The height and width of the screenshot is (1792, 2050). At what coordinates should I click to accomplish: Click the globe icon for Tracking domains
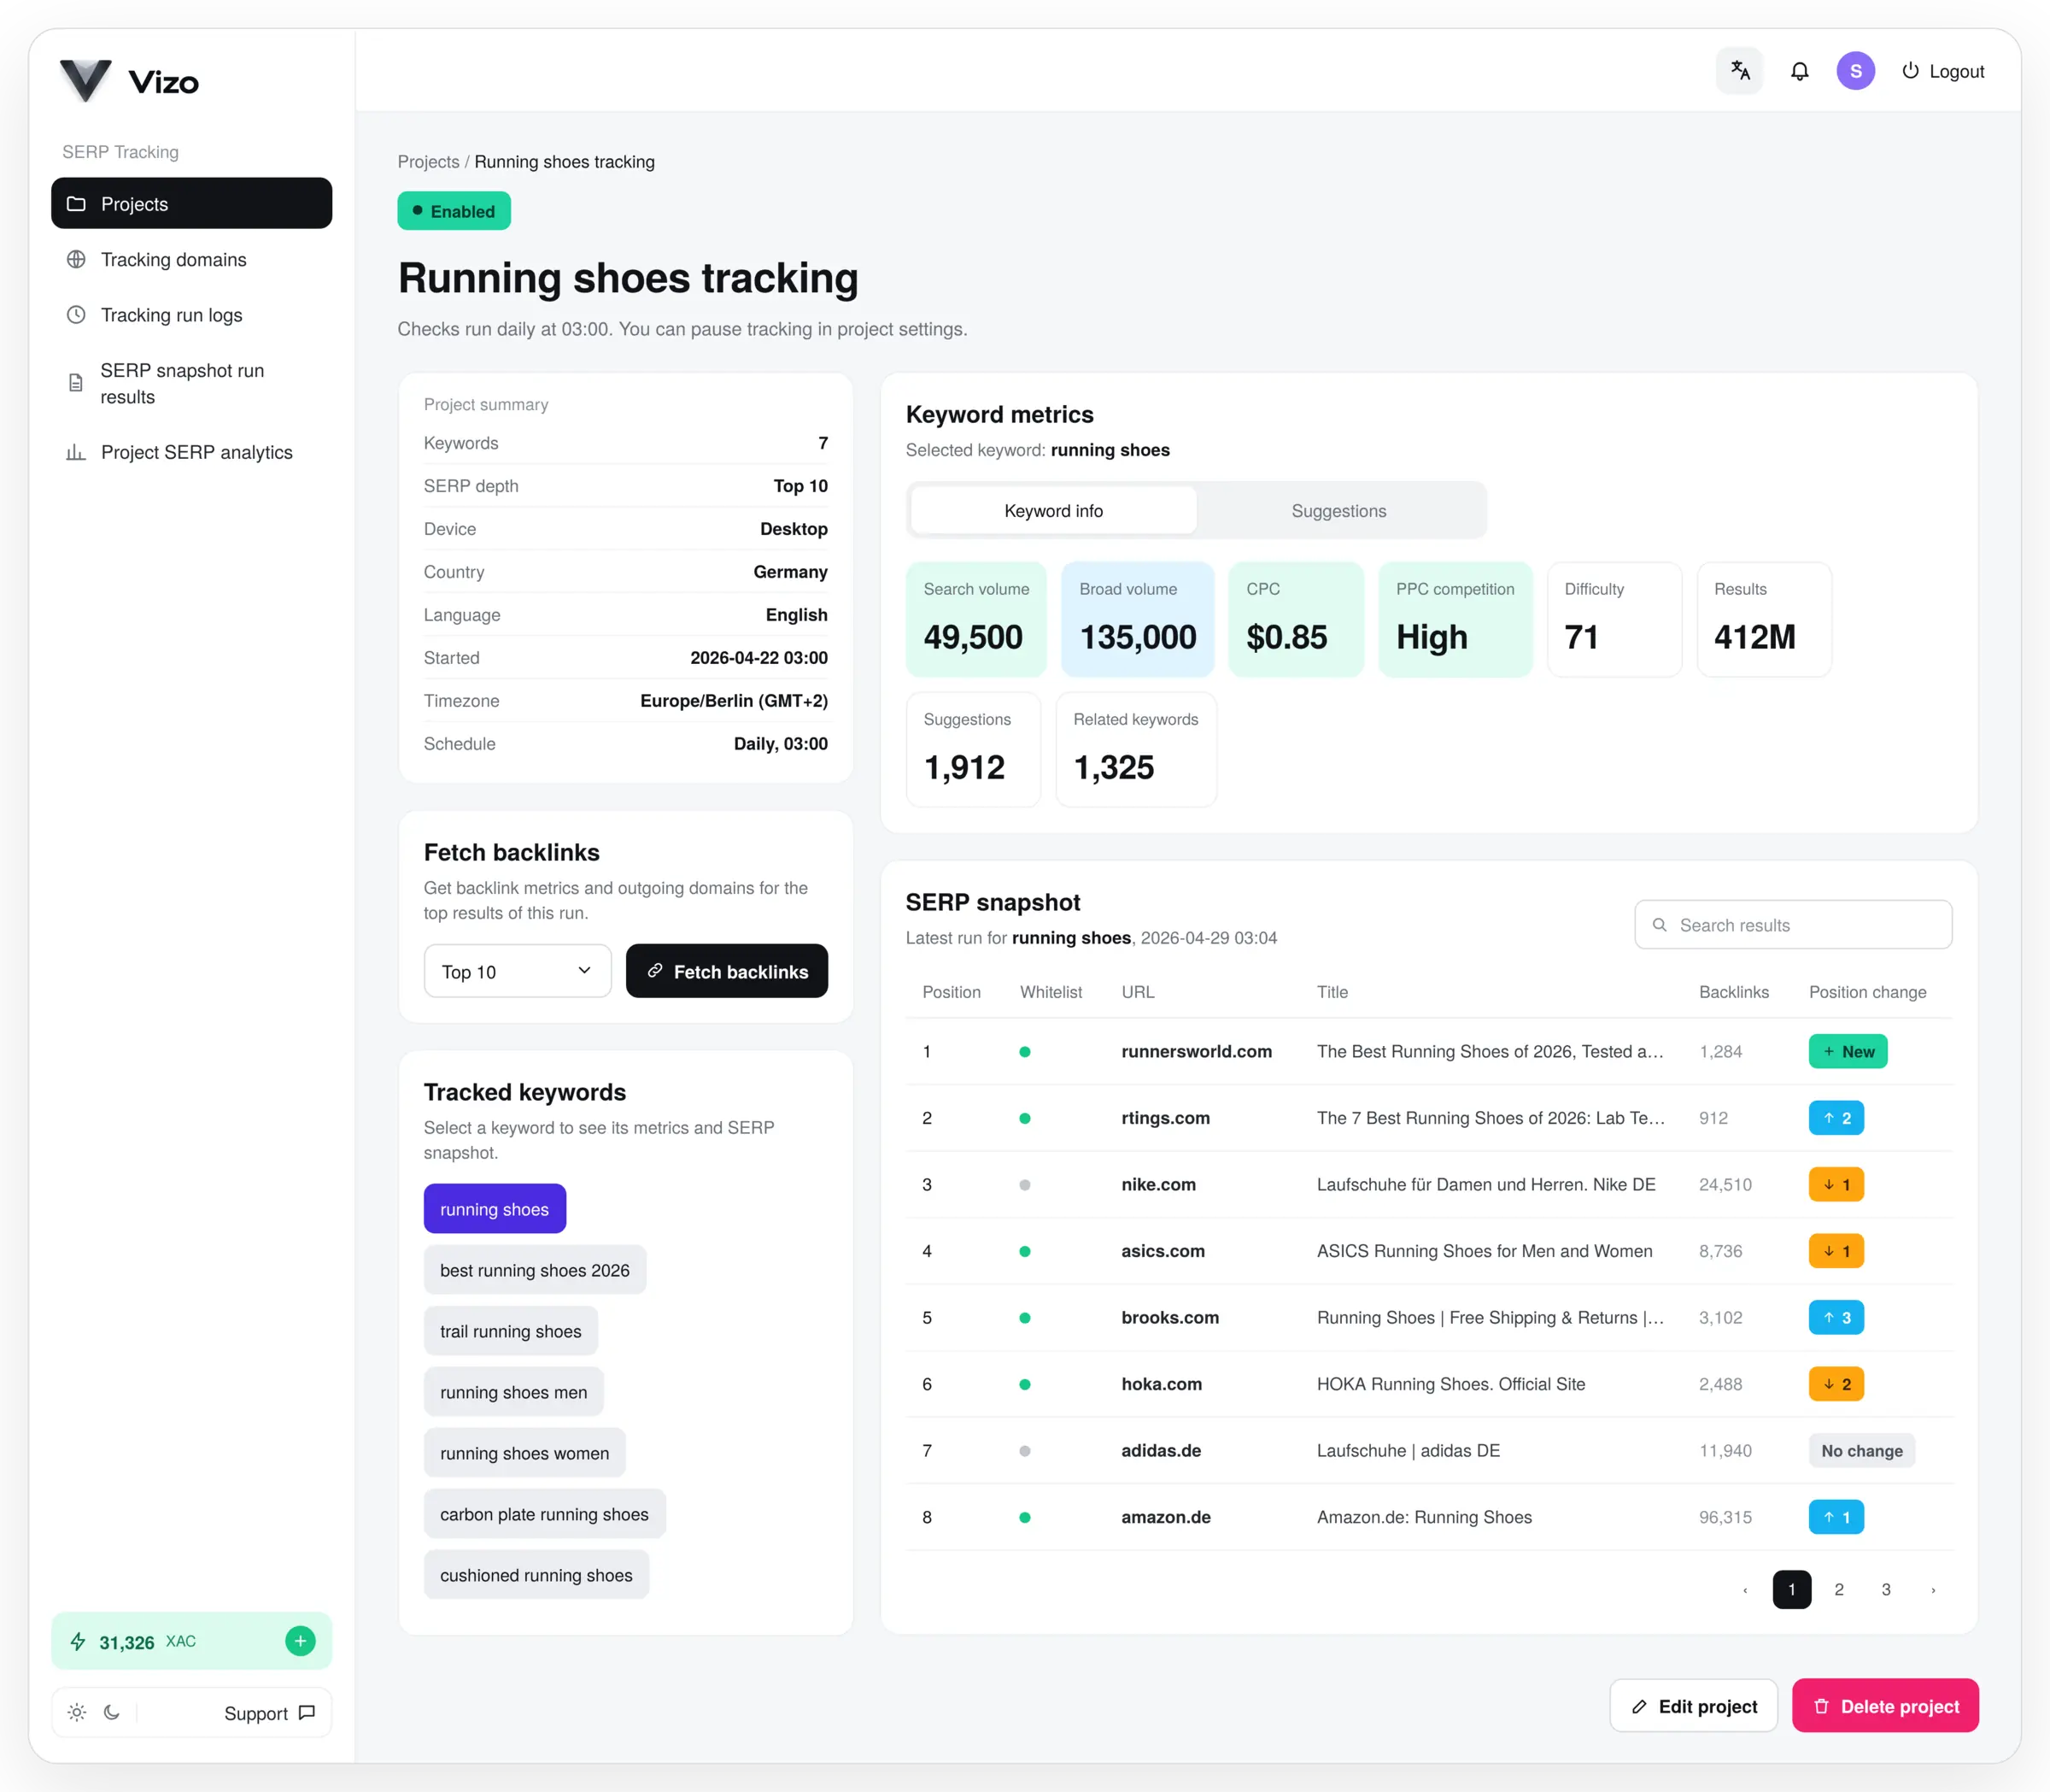tap(76, 260)
